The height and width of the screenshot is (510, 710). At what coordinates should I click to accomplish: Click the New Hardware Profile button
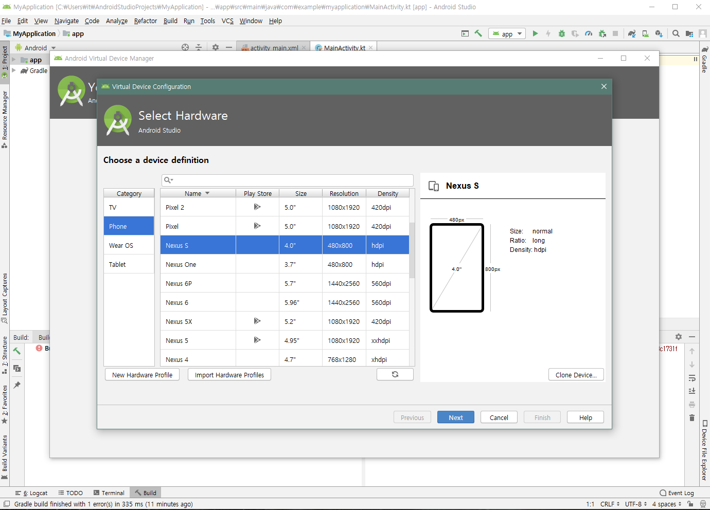tap(143, 375)
